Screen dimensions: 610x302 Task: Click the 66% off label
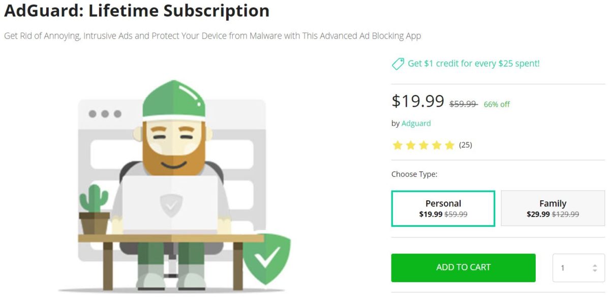pyautogui.click(x=497, y=104)
